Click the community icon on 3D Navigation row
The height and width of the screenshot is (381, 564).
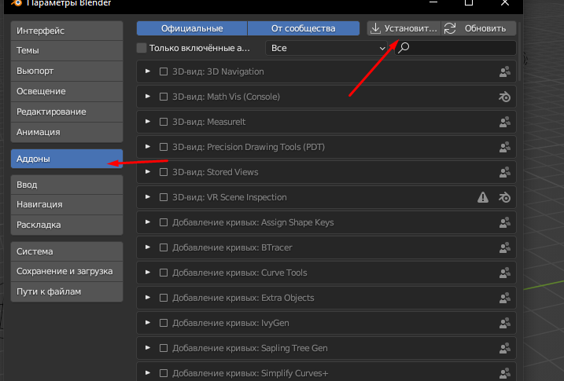(x=505, y=71)
